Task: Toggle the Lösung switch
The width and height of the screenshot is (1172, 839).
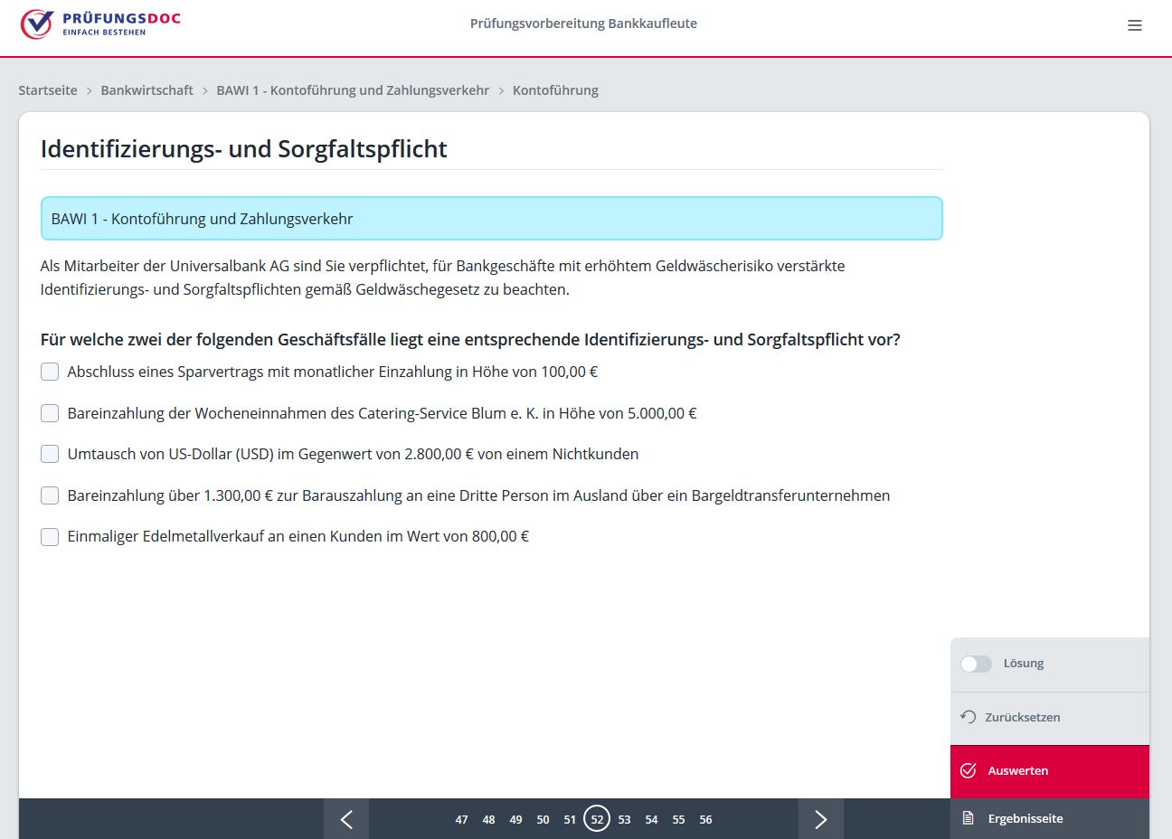Action: point(976,664)
